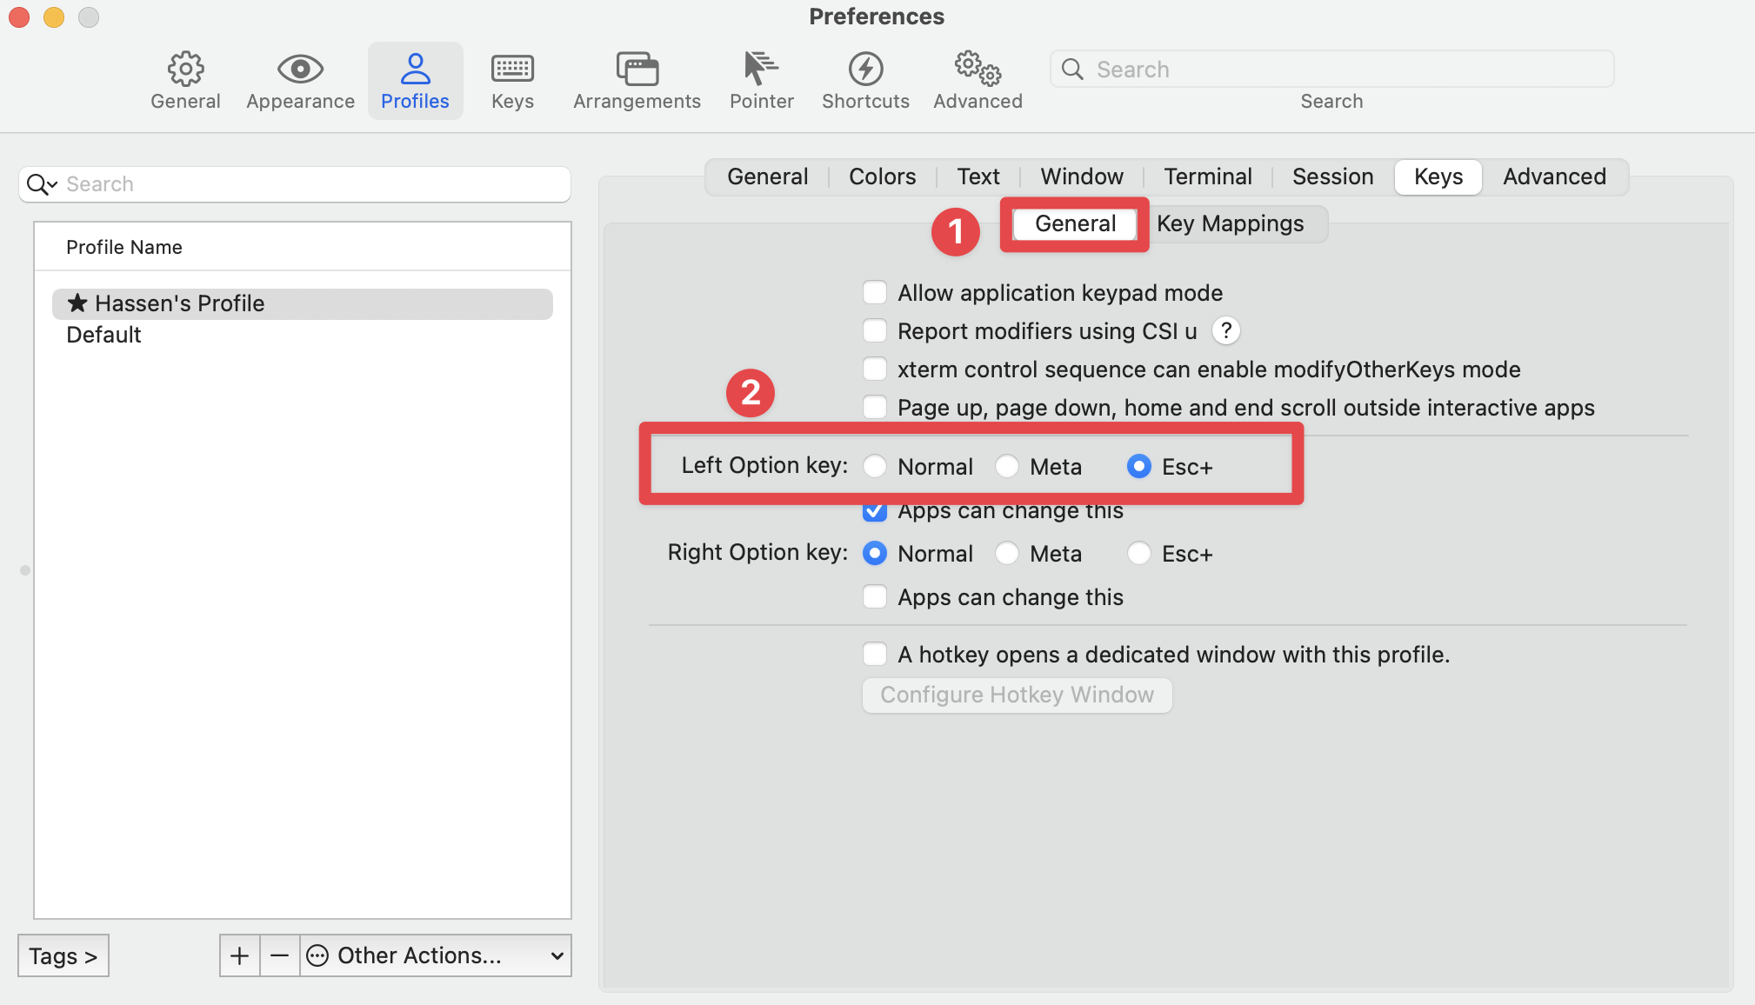Open the Pointer settings pane
The width and height of the screenshot is (1755, 1005).
[x=761, y=79]
